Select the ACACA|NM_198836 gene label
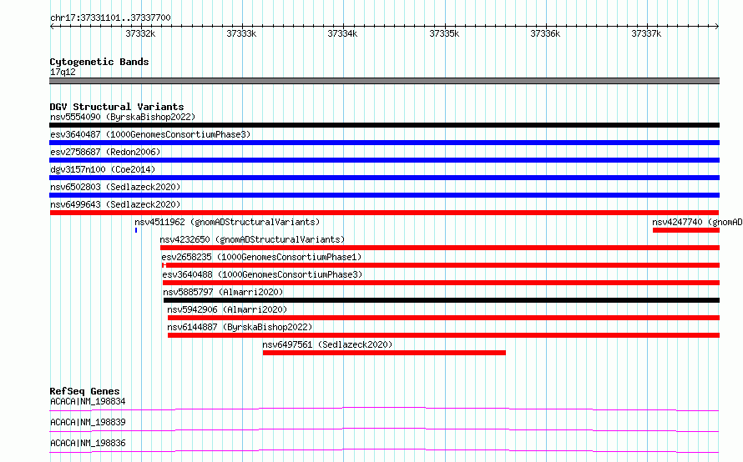Image resolution: width=743 pixels, height=462 pixels. 88,443
